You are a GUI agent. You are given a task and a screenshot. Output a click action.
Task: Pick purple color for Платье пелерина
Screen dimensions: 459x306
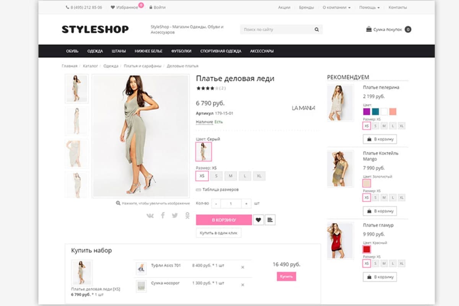pyautogui.click(x=366, y=112)
